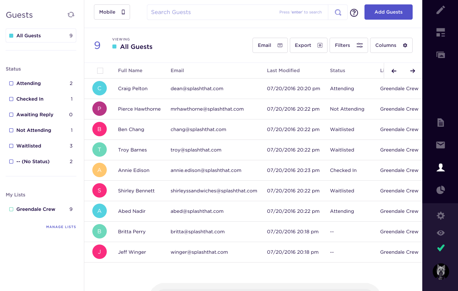Open the user profile avatar
Image resolution: width=458 pixels, height=291 pixels.
(440, 271)
